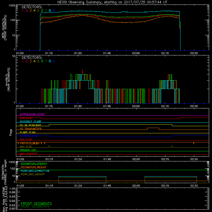
Task: Select the FRONTS_OFF flag label
Action: [x=28, y=150]
